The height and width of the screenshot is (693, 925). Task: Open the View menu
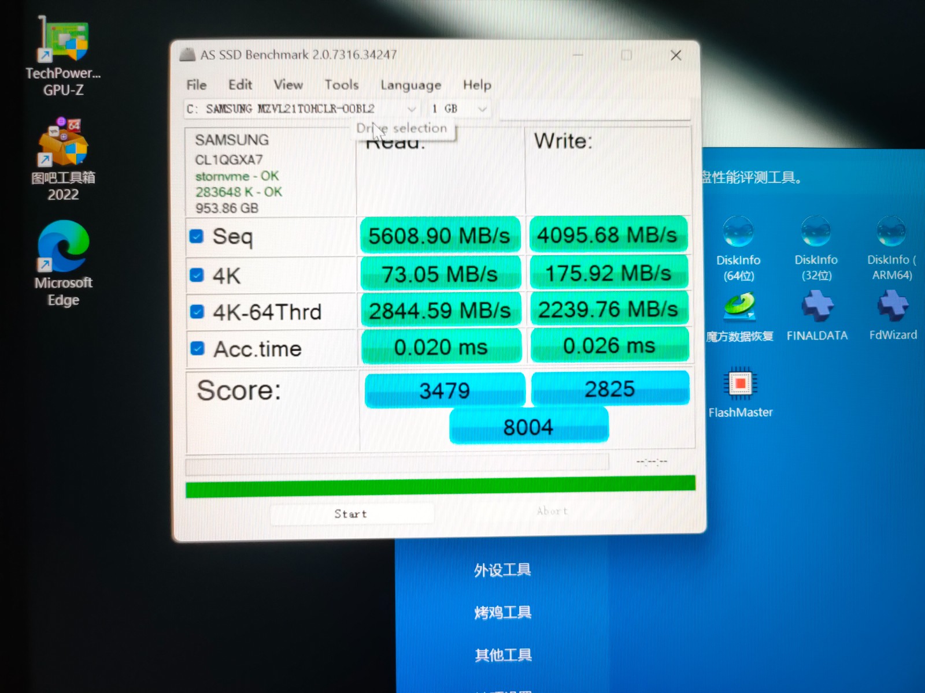[x=288, y=85]
